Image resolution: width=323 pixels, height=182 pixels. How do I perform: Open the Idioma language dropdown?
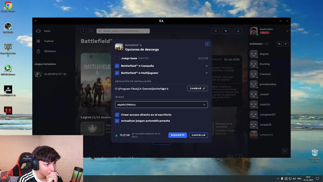coord(161,105)
